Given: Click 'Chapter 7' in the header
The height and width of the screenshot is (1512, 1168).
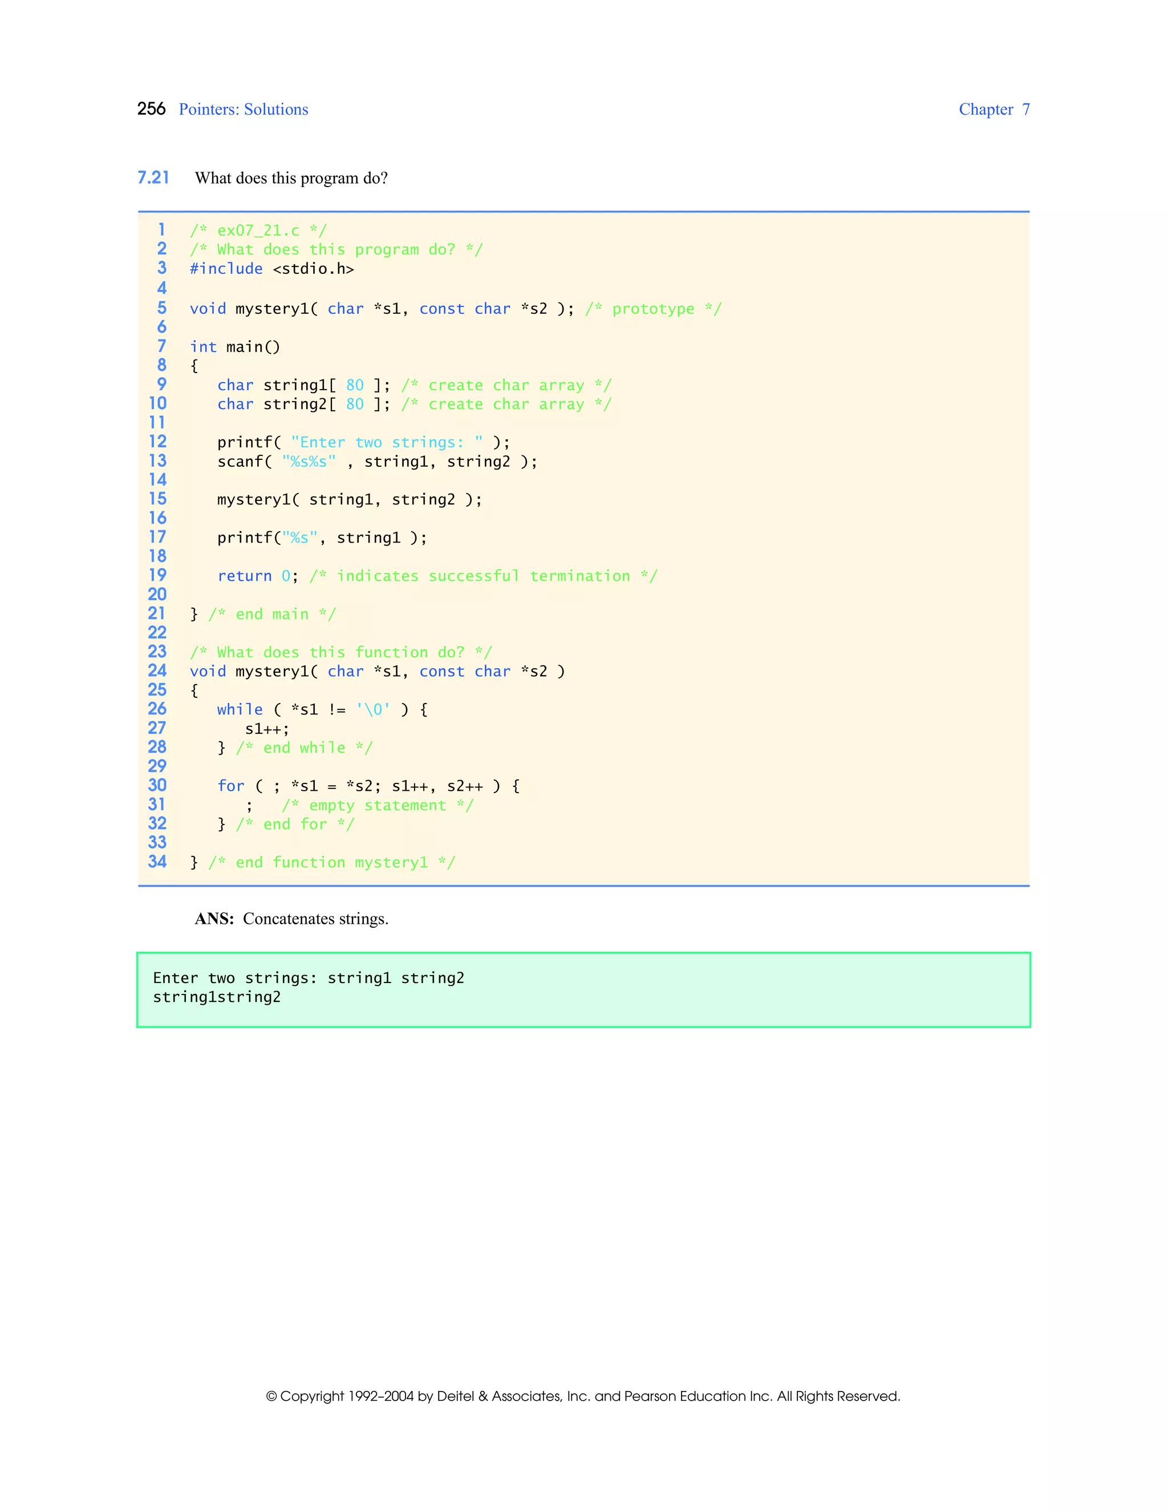Looking at the screenshot, I should (994, 110).
